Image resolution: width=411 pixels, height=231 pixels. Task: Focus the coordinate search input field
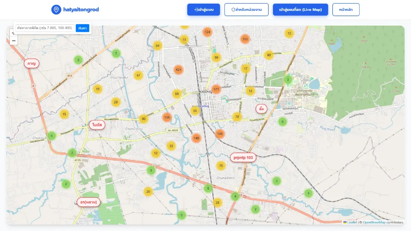45,28
